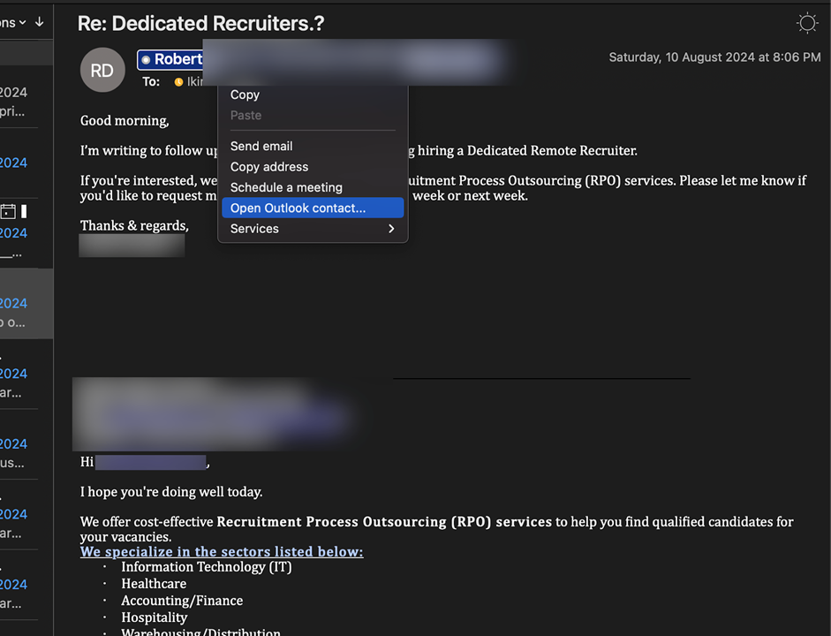
Task: Click the 'Hospitality' bullet item
Action: [155, 617]
